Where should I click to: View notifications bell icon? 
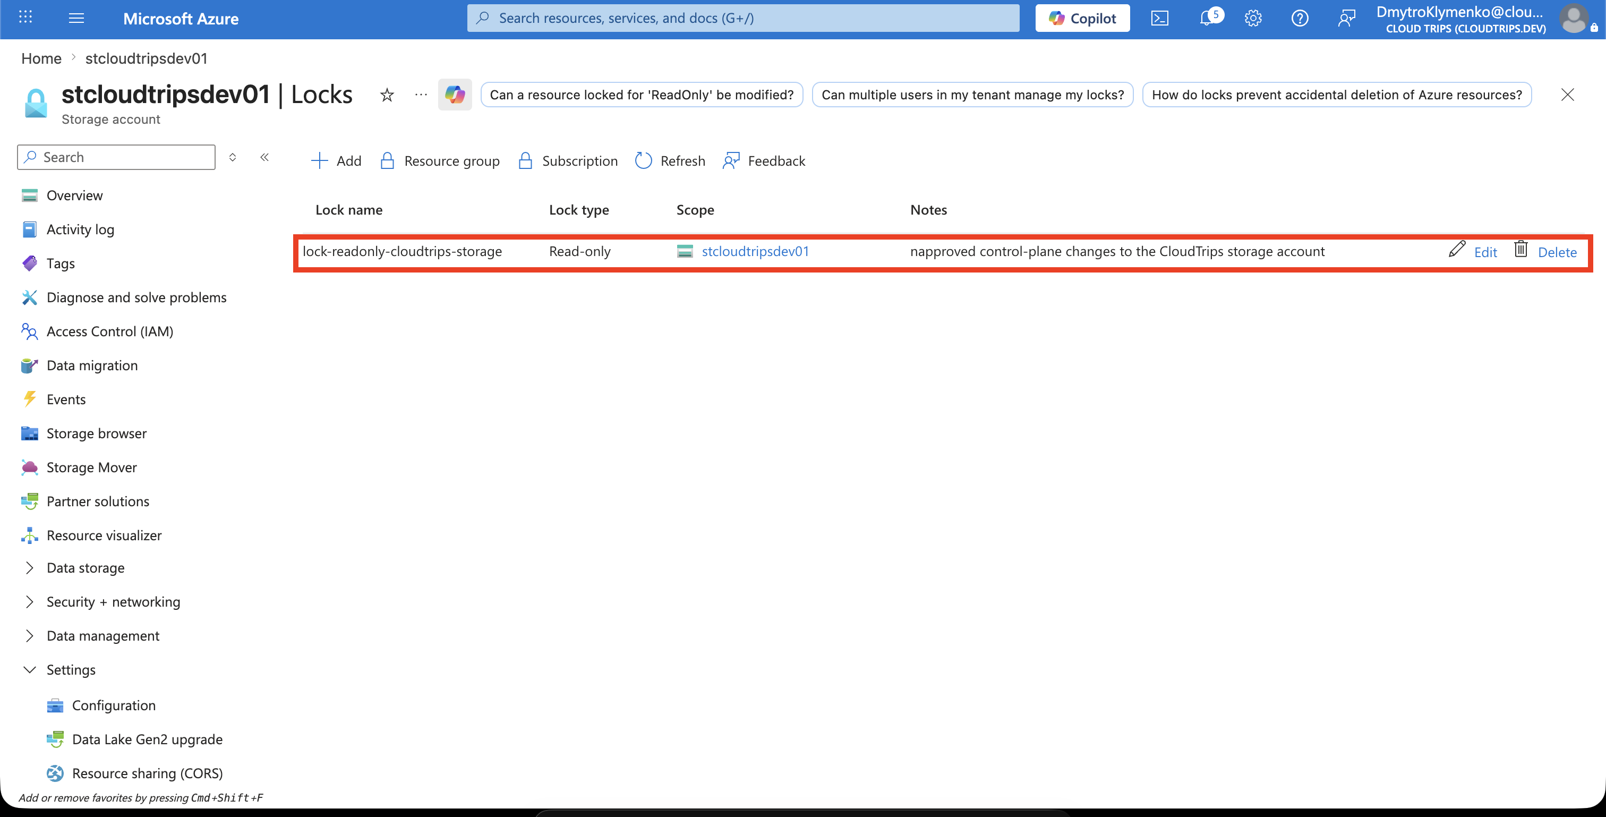(1207, 18)
